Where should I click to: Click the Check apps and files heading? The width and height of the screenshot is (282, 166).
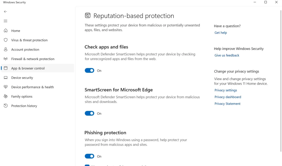(x=106, y=47)
